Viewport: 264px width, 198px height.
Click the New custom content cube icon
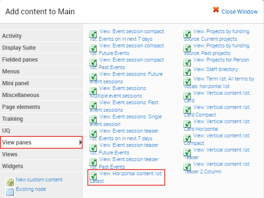coord(10,182)
